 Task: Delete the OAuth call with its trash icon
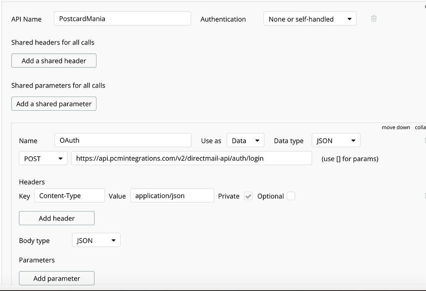(x=424, y=141)
